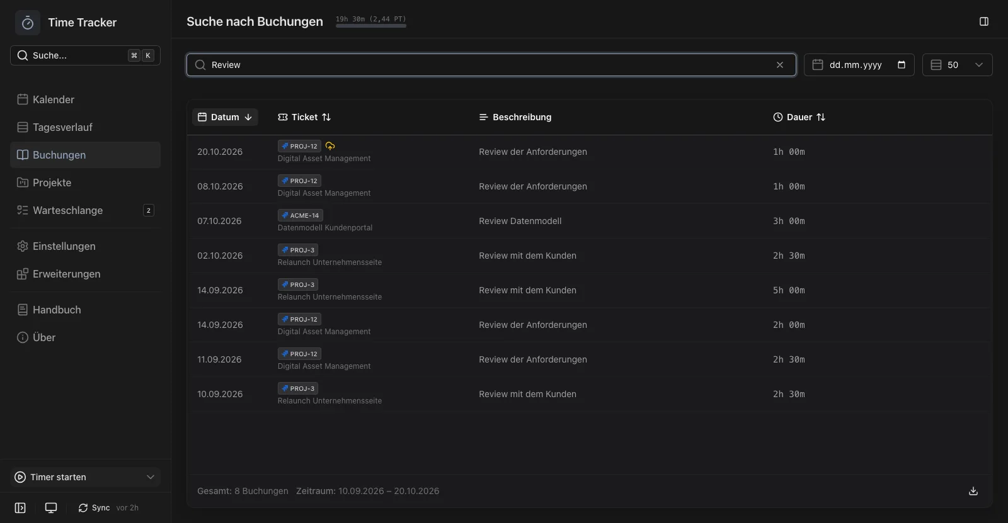Click the Warteschlange badge showing 2
This screenshot has width=1008, height=523.
pos(149,210)
